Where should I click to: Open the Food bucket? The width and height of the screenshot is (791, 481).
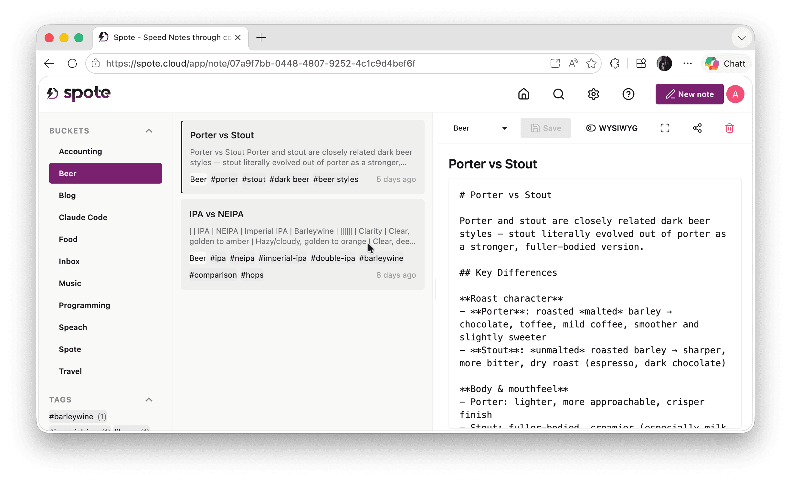pos(105,239)
